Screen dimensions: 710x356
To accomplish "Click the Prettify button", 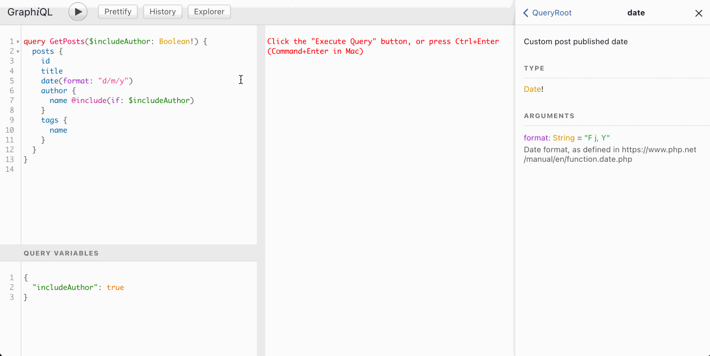I will pyautogui.click(x=118, y=11).
